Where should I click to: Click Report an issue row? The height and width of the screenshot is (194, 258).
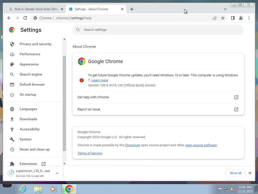158,109
